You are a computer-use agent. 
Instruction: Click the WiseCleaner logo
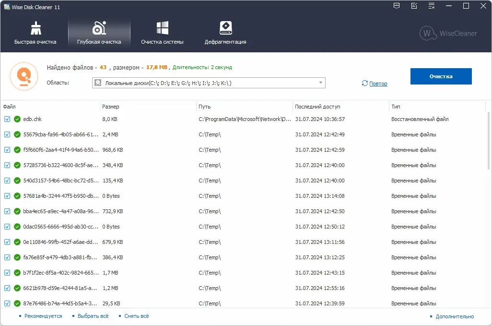coord(442,33)
